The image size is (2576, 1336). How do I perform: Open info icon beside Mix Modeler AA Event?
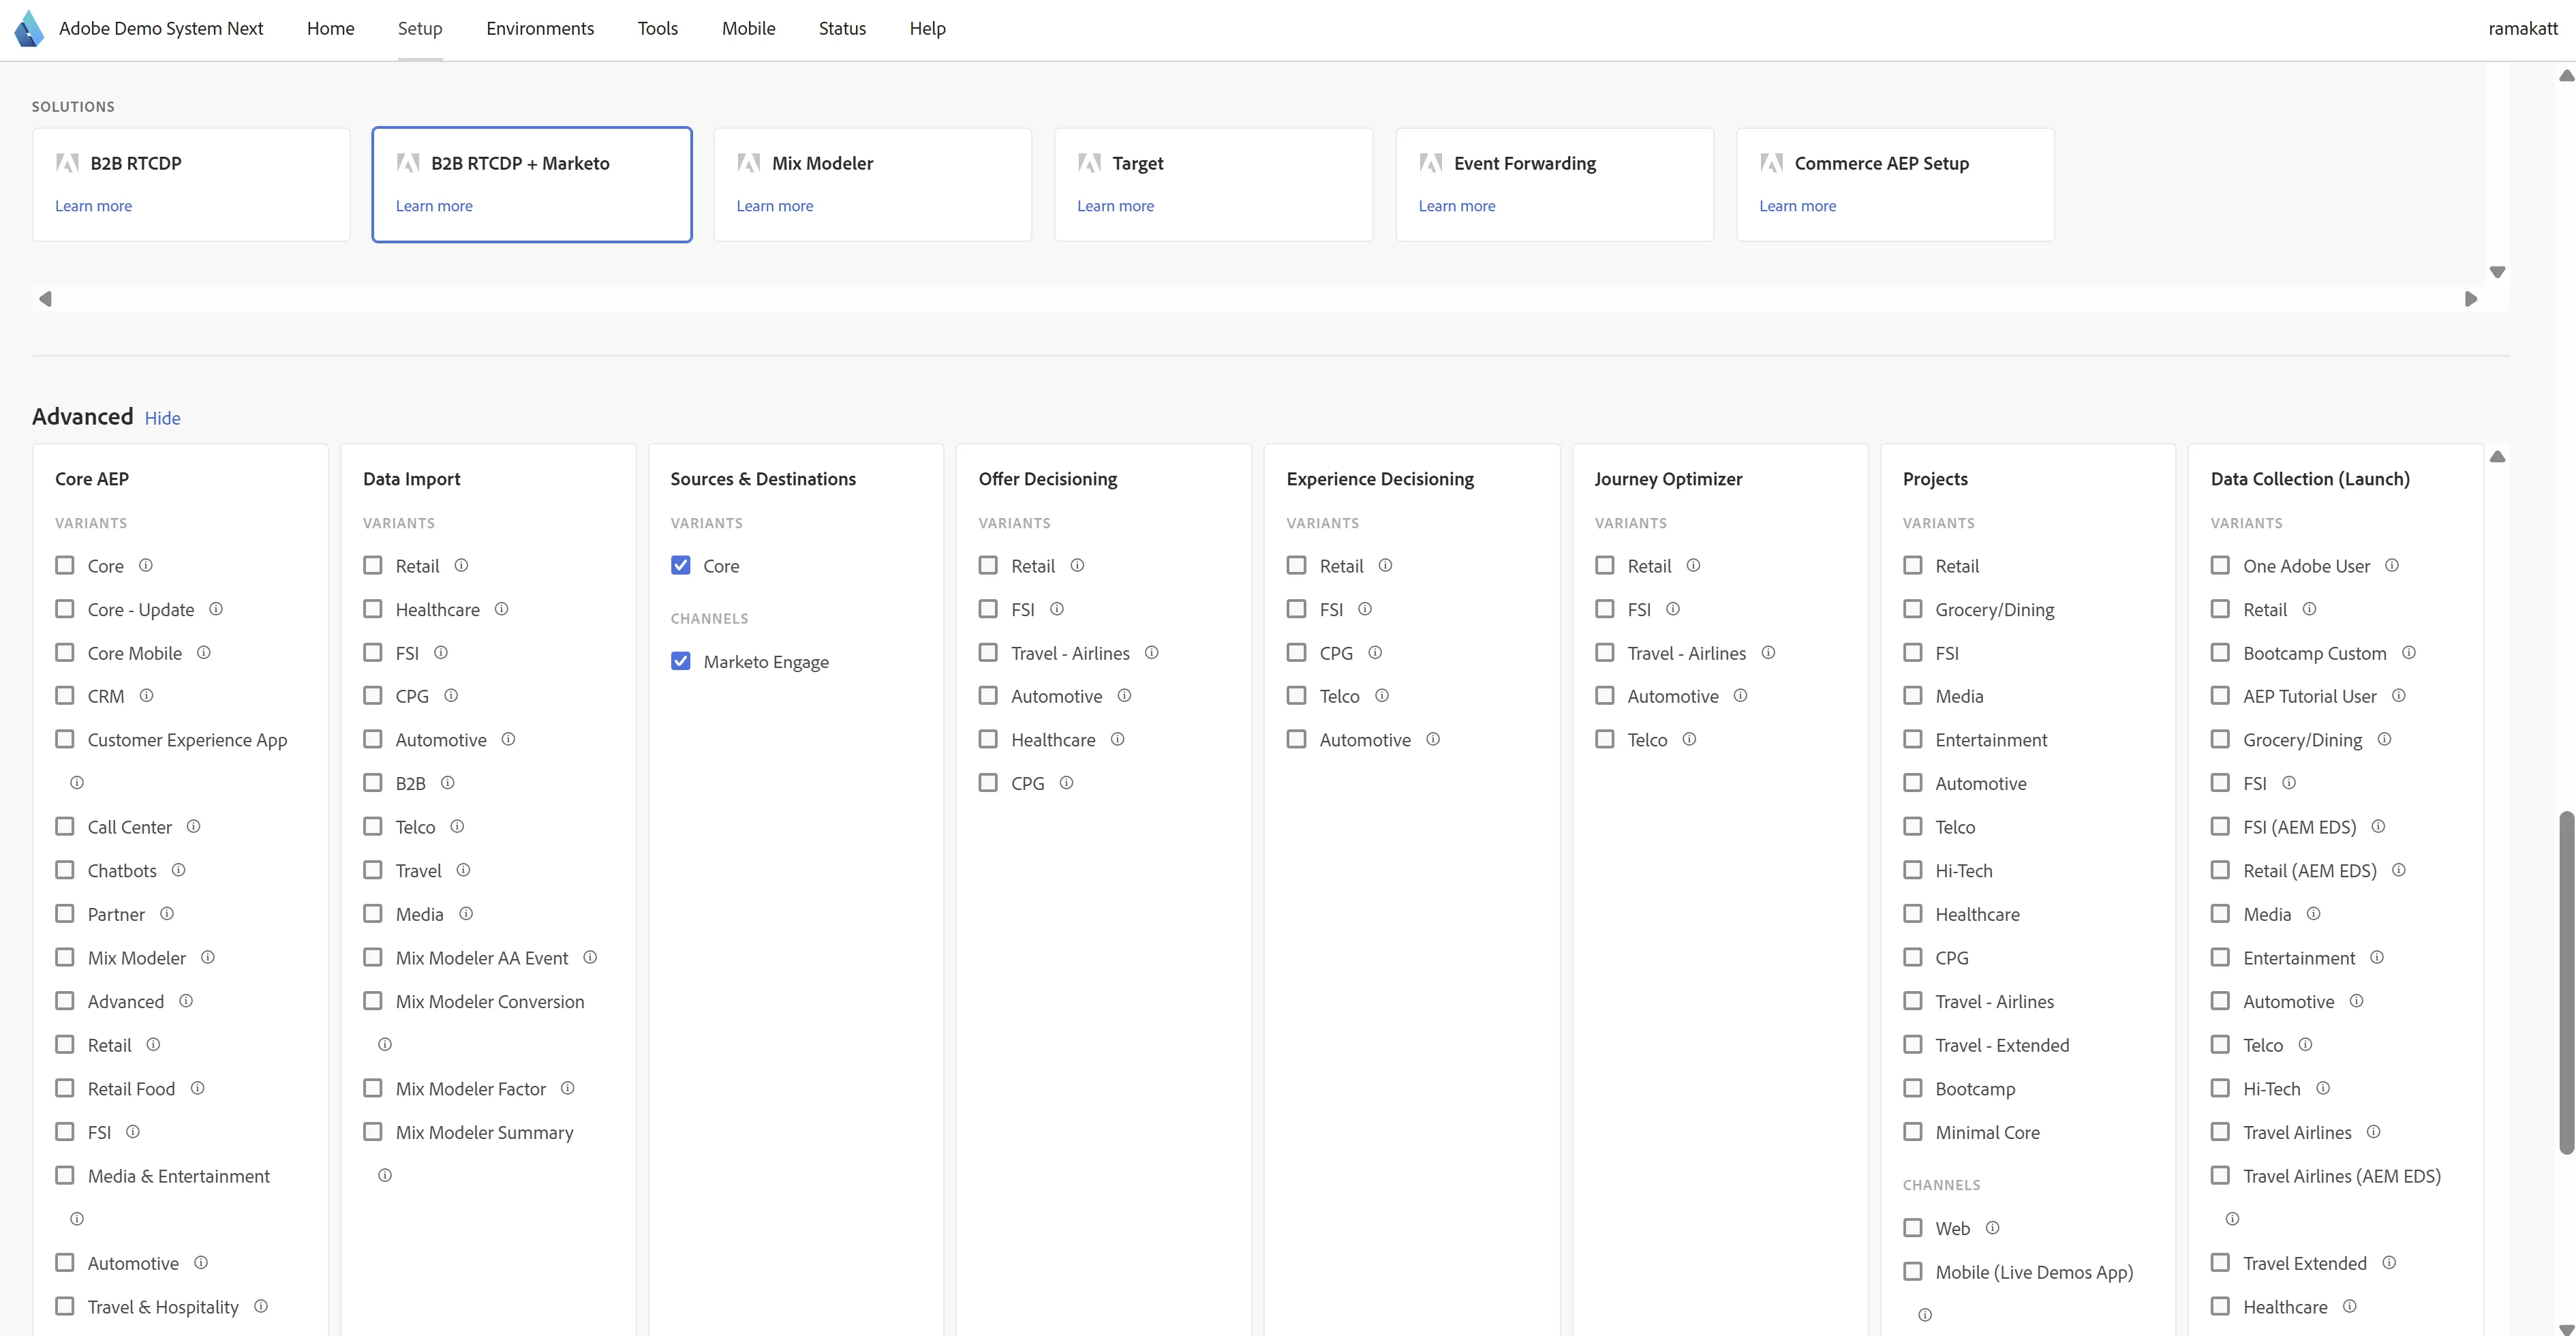pyautogui.click(x=590, y=957)
